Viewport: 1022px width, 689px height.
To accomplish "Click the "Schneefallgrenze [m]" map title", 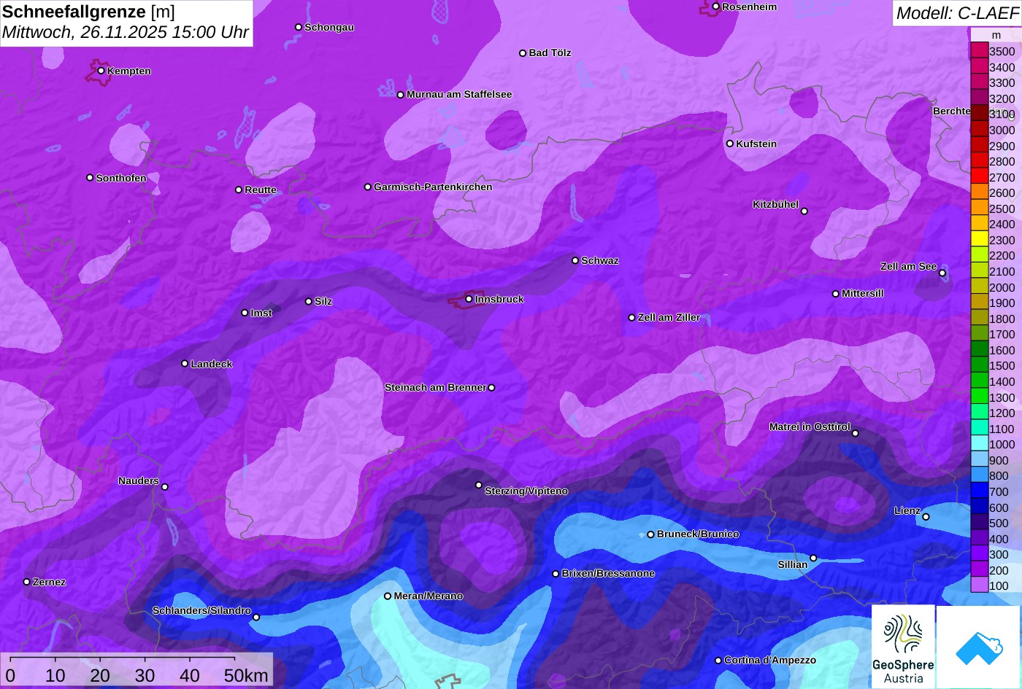I will [x=88, y=12].
